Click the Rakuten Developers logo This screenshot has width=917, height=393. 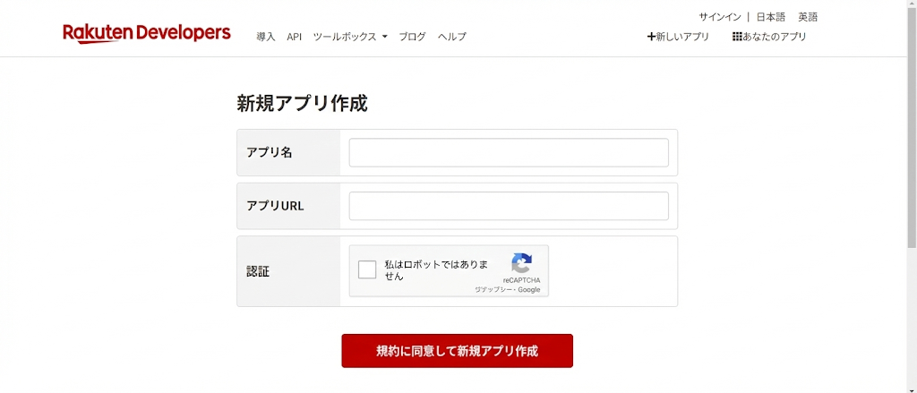[x=147, y=34]
